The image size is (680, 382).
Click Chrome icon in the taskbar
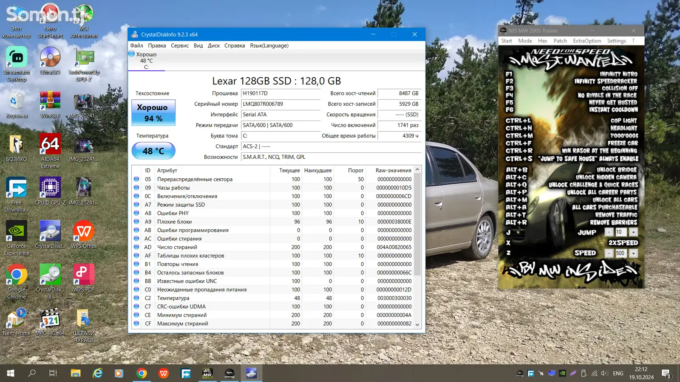[142, 373]
